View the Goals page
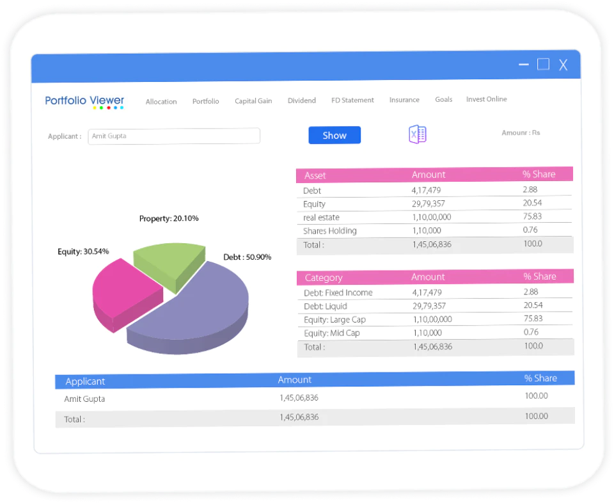 pyautogui.click(x=444, y=99)
